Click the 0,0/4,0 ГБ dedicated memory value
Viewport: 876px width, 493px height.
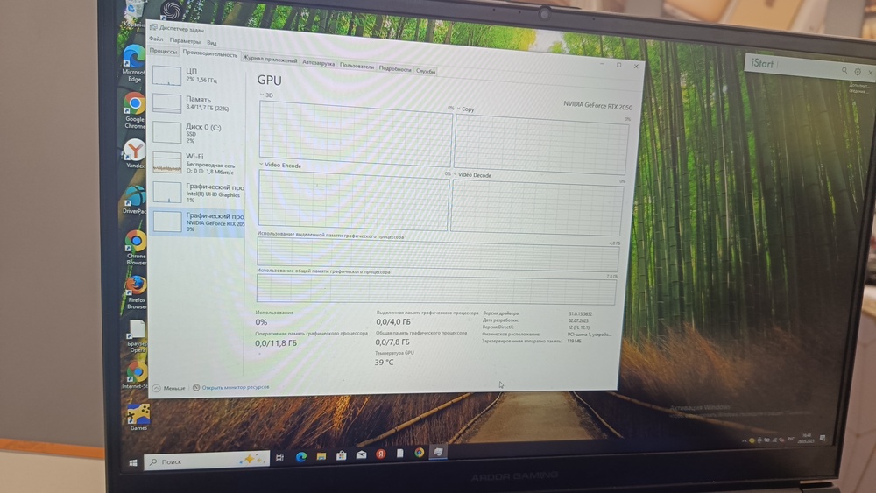coord(393,322)
